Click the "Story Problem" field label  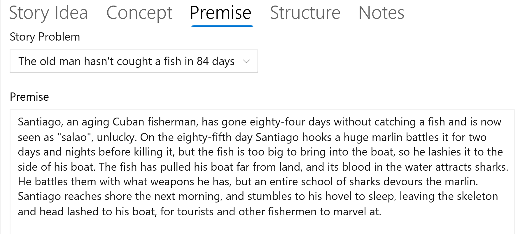(45, 37)
